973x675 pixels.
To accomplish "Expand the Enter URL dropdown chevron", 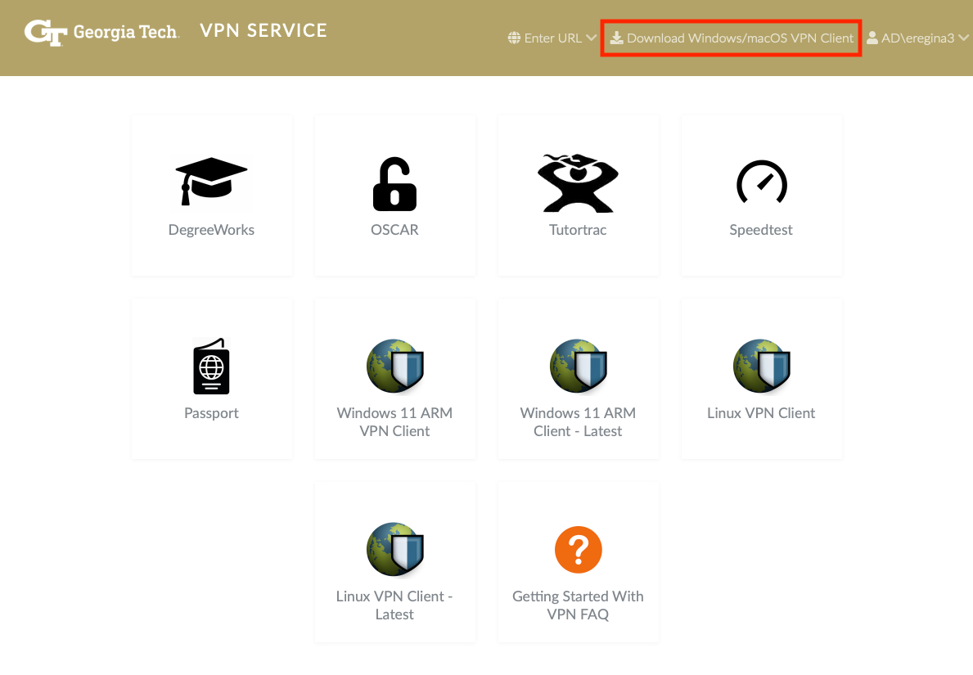I will click(591, 38).
